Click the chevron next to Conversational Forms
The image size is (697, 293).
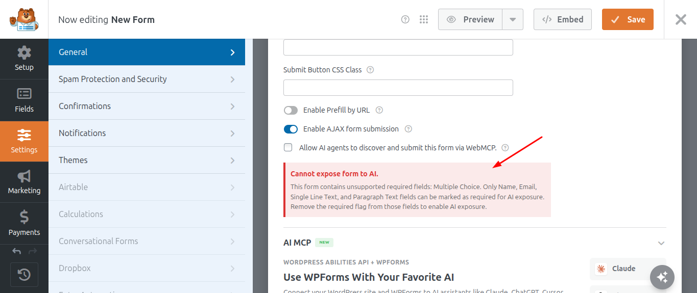pos(233,242)
